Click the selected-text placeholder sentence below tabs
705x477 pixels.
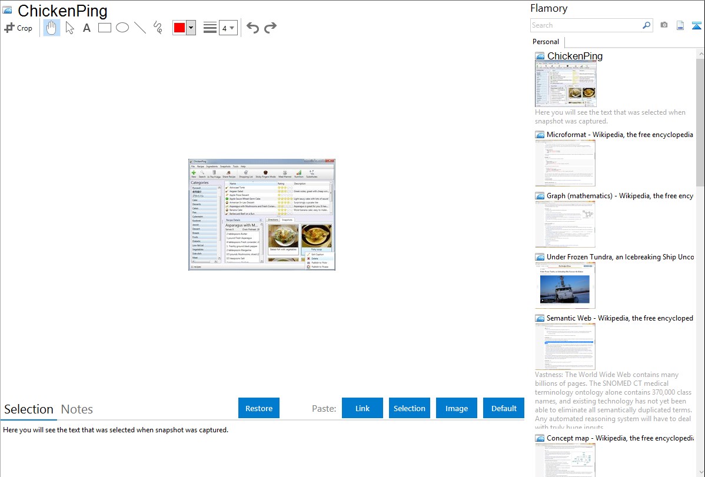(x=115, y=430)
